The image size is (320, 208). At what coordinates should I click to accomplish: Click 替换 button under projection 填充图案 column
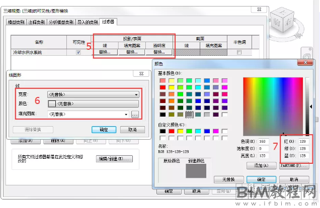coord(132,52)
